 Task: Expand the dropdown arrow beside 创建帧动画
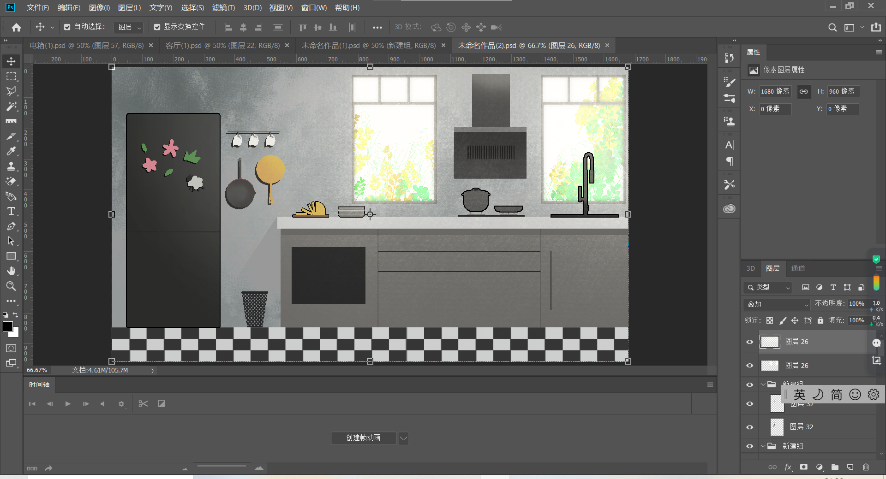click(x=403, y=438)
